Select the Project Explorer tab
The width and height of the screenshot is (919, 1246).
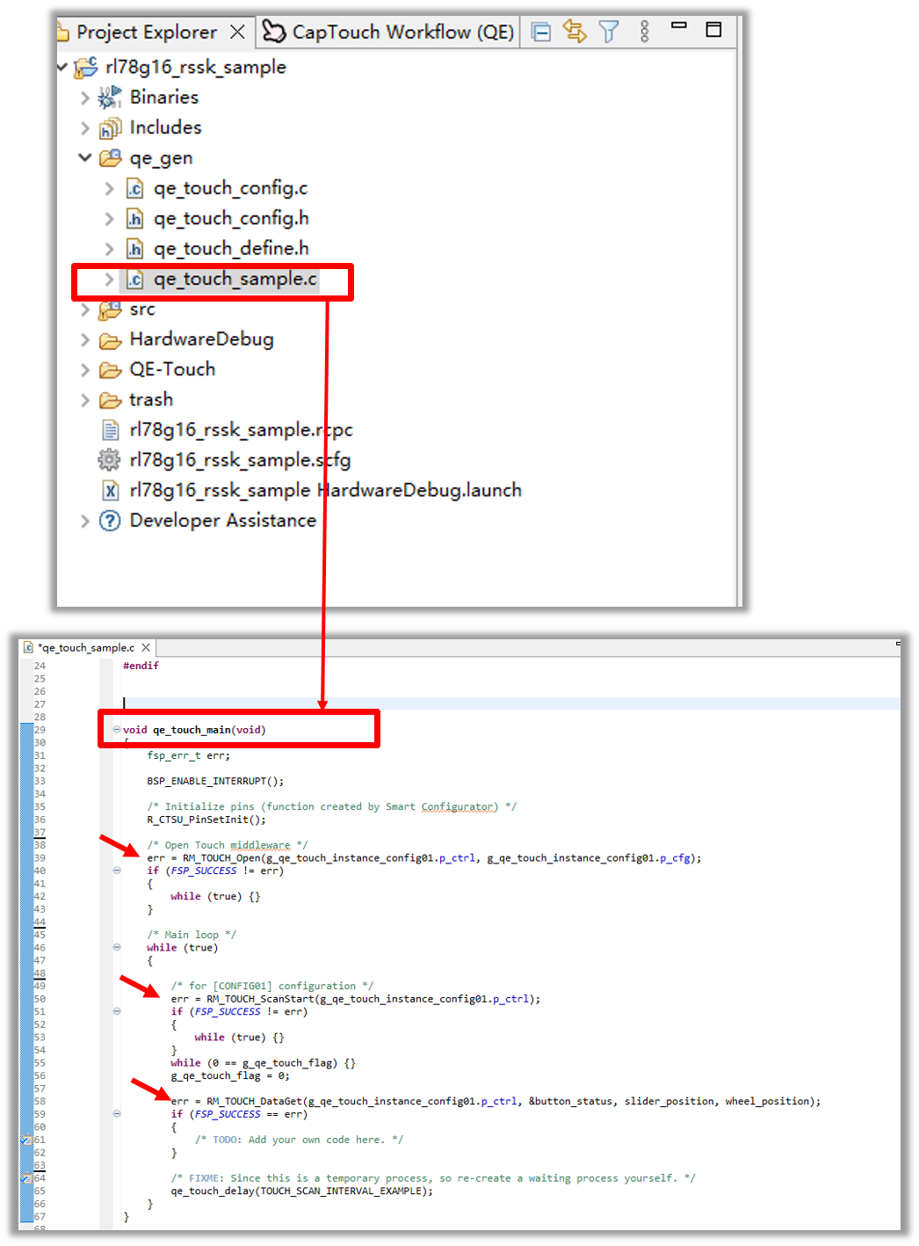coord(146,33)
